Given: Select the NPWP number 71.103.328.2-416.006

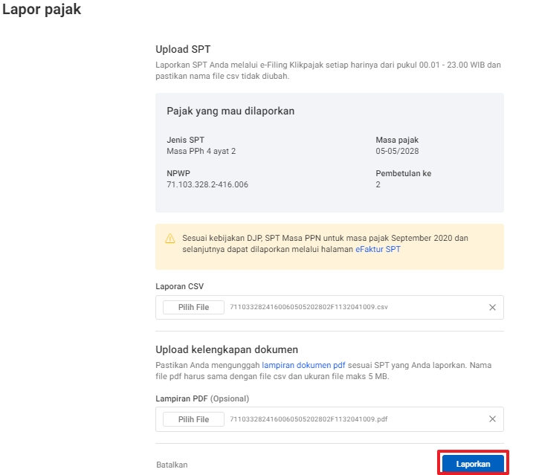Looking at the screenshot, I should tap(207, 184).
